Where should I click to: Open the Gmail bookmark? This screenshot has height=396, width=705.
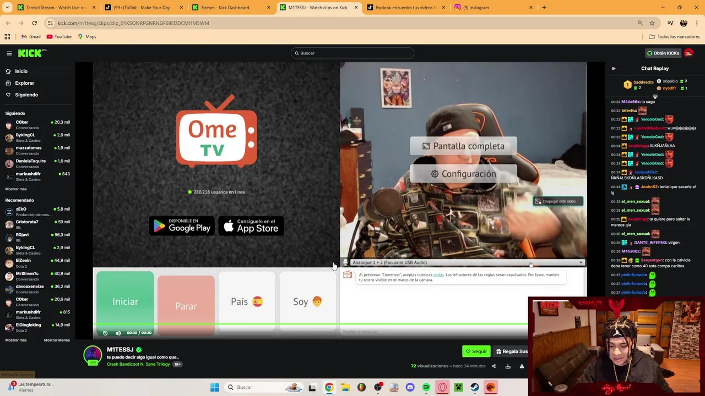click(x=31, y=37)
